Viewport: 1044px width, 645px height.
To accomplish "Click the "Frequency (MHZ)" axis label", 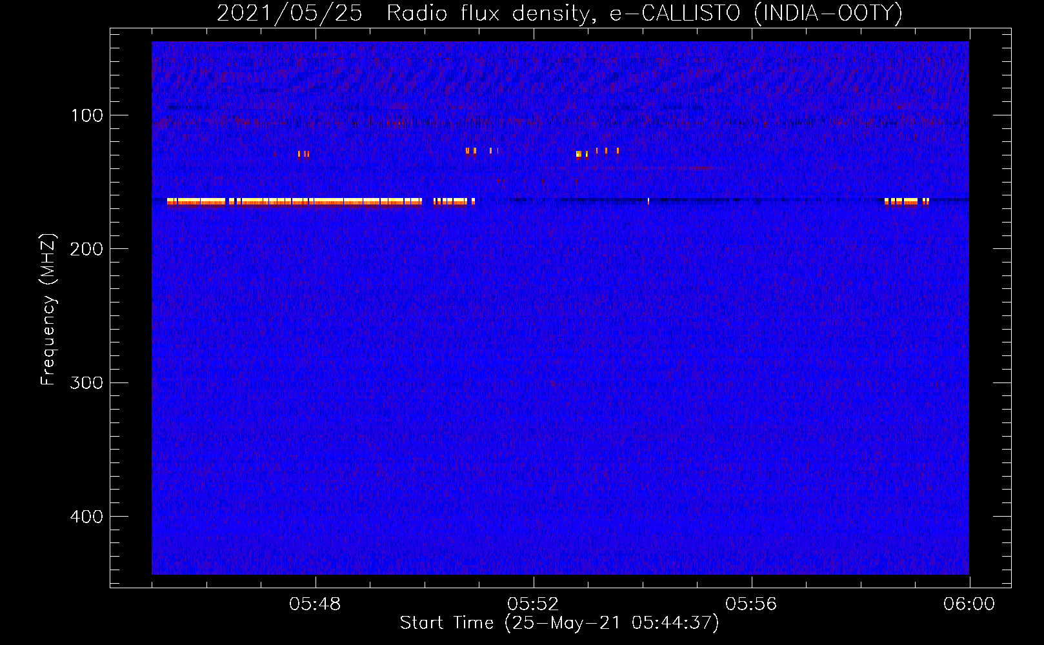I will (48, 310).
